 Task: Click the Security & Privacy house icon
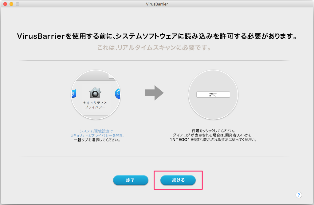tap(95, 93)
